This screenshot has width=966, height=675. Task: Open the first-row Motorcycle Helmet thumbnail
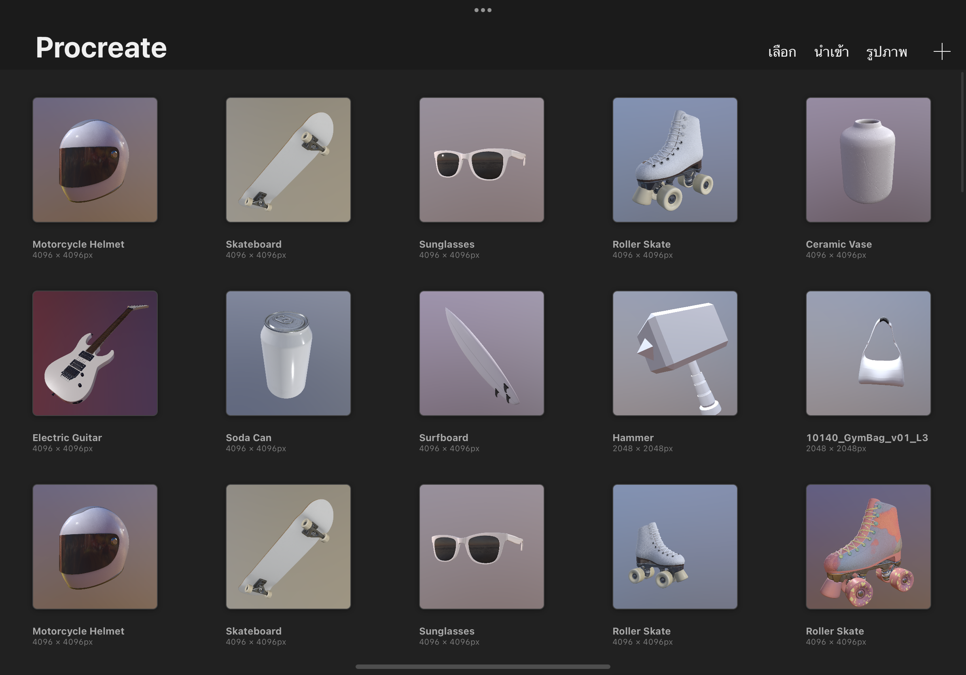[95, 160]
